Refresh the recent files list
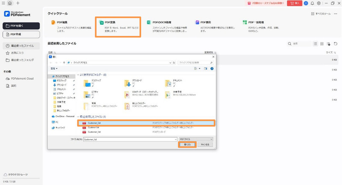342x185 pixels. pos(336,44)
